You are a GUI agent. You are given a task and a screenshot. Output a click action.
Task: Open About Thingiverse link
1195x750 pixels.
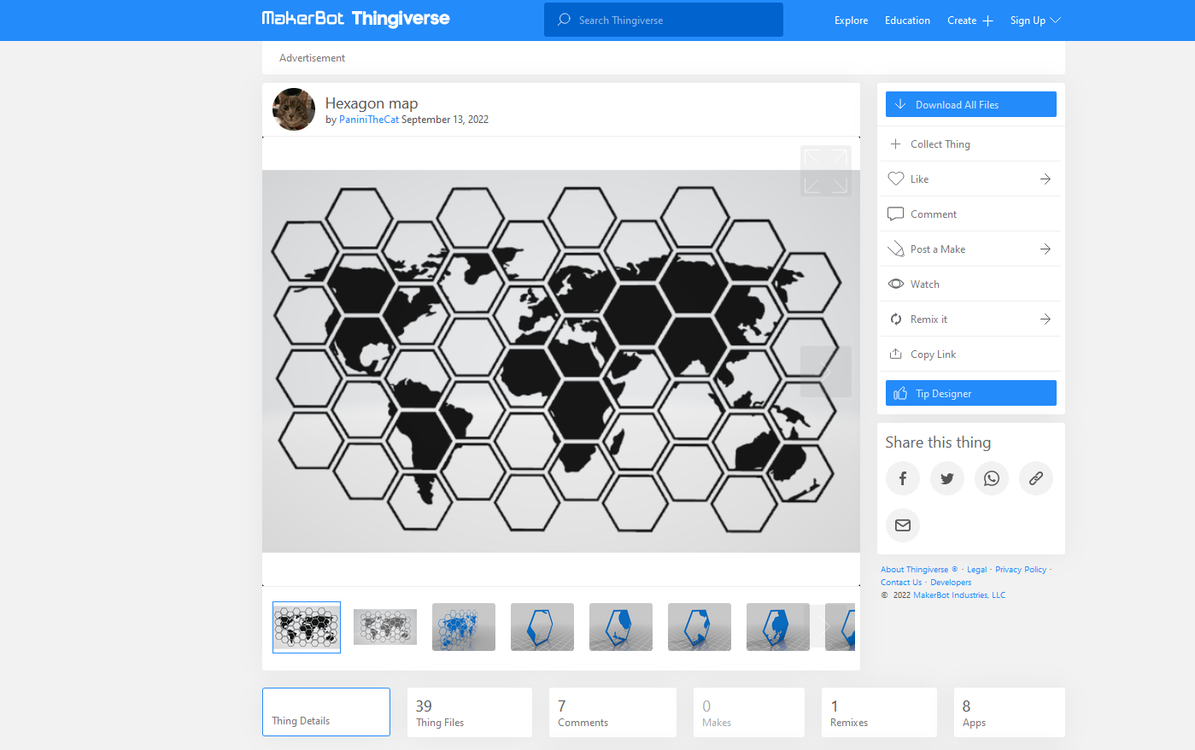tap(919, 570)
